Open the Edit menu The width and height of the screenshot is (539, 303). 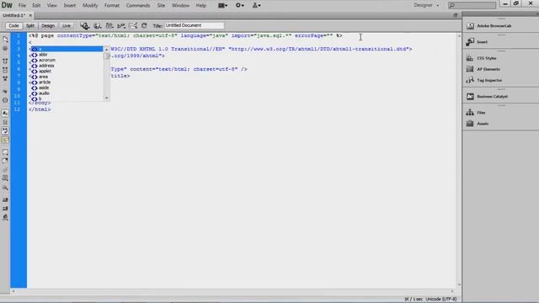click(36, 6)
